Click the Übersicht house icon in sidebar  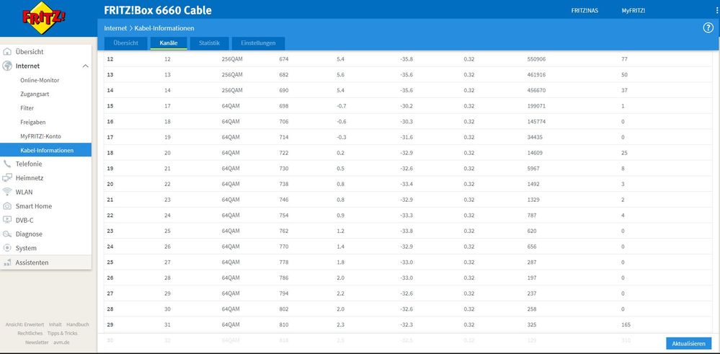click(7, 51)
